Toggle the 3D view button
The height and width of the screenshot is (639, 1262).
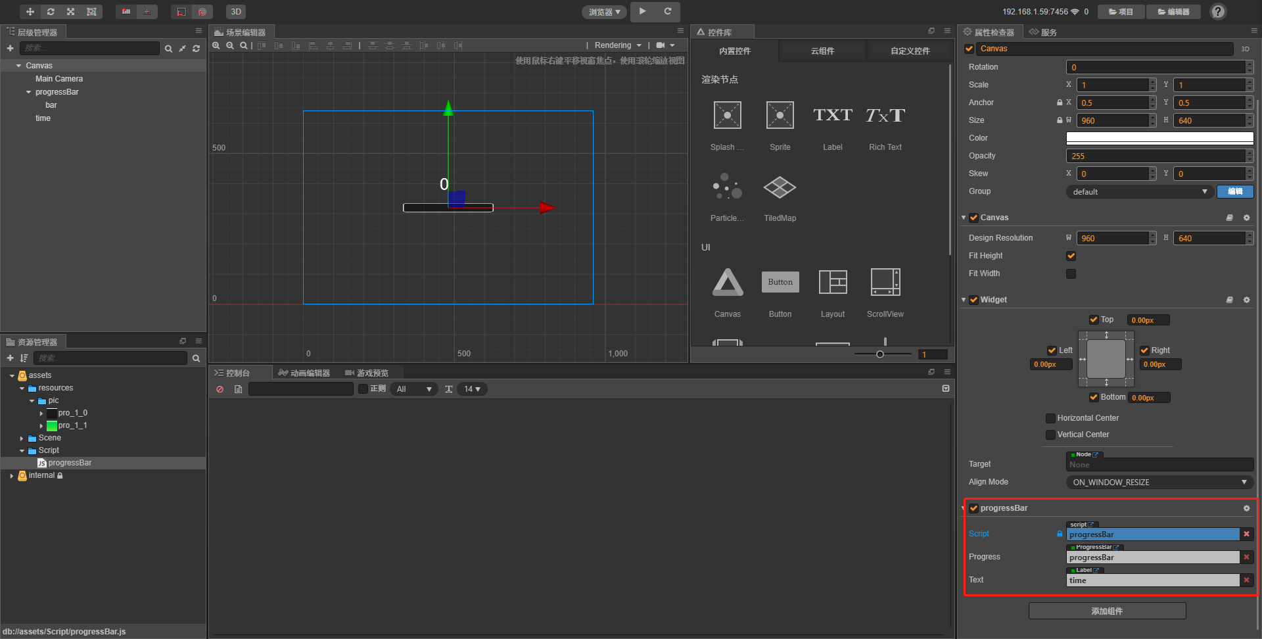[236, 12]
